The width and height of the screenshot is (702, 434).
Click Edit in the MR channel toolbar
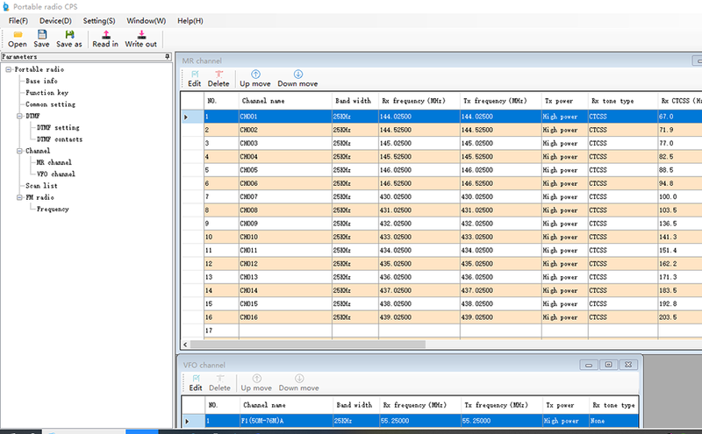pos(194,79)
